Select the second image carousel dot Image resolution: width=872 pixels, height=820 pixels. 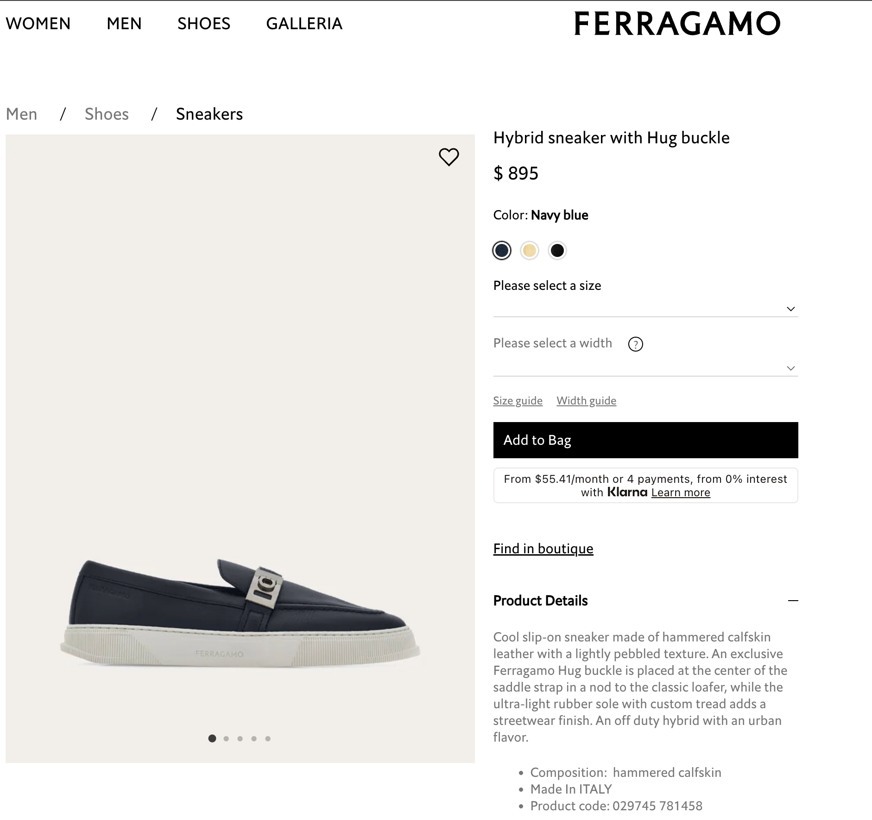click(227, 739)
